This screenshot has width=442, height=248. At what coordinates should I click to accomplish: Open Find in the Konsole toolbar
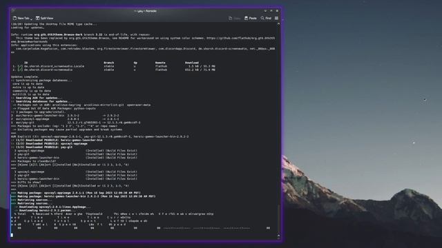(x=266, y=19)
